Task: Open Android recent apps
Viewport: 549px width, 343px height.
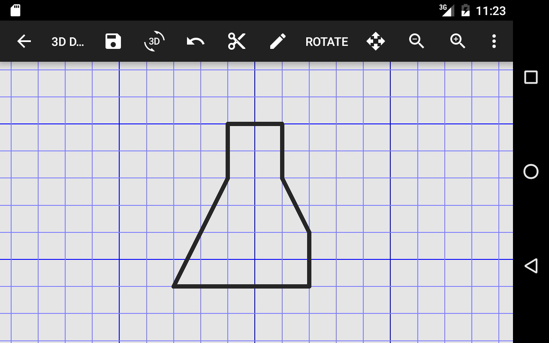Action: coord(531,77)
